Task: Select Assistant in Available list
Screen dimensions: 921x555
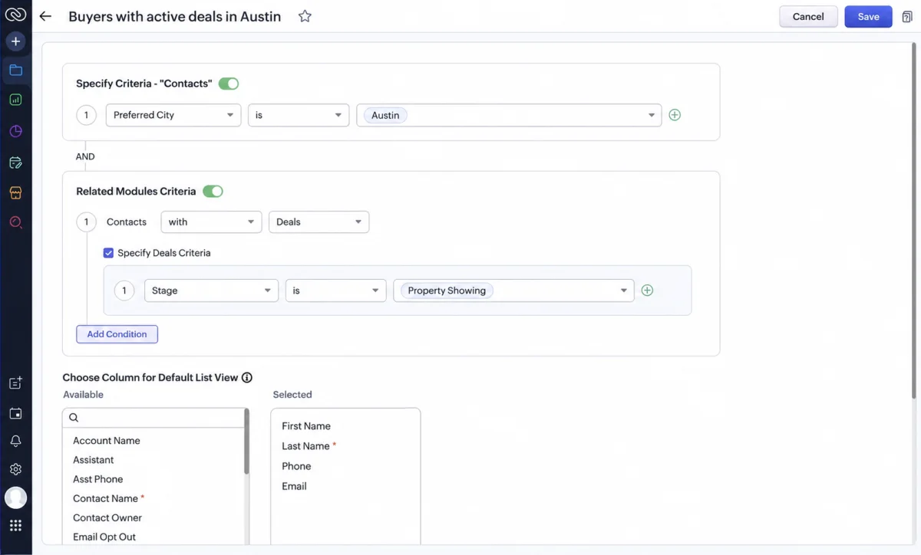Action: [x=93, y=460]
